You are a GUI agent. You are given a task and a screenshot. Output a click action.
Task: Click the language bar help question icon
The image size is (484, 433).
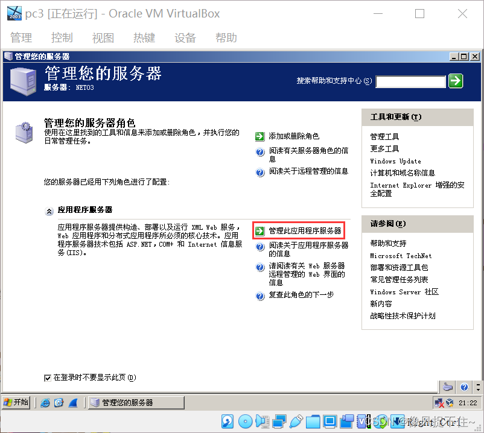[464, 387]
